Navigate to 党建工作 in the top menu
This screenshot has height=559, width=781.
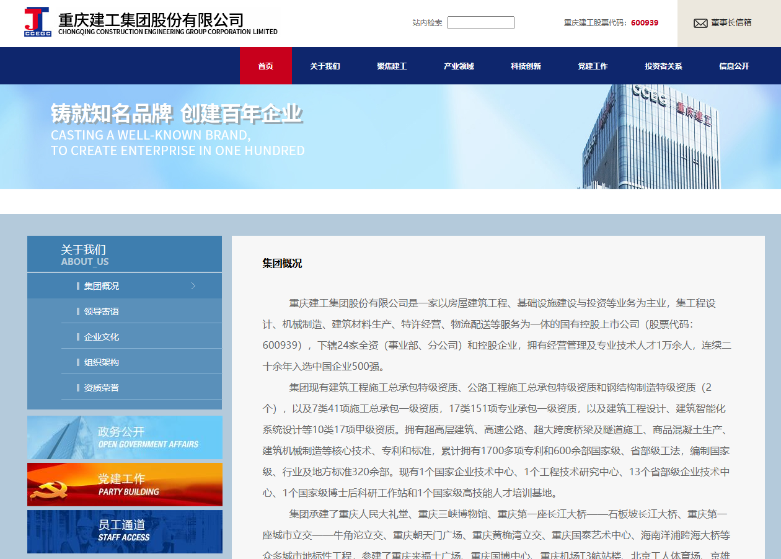click(x=593, y=66)
